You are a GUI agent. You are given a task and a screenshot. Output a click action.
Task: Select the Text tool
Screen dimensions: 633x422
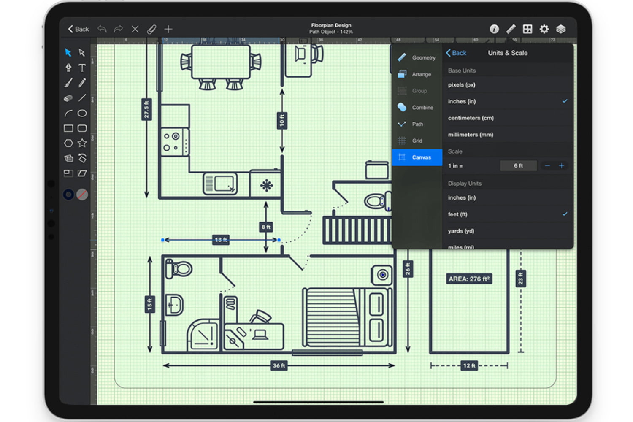click(x=82, y=68)
